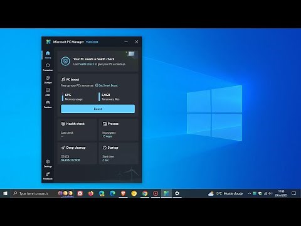
Task: Open Firefox from the taskbar
Action: click(91, 193)
